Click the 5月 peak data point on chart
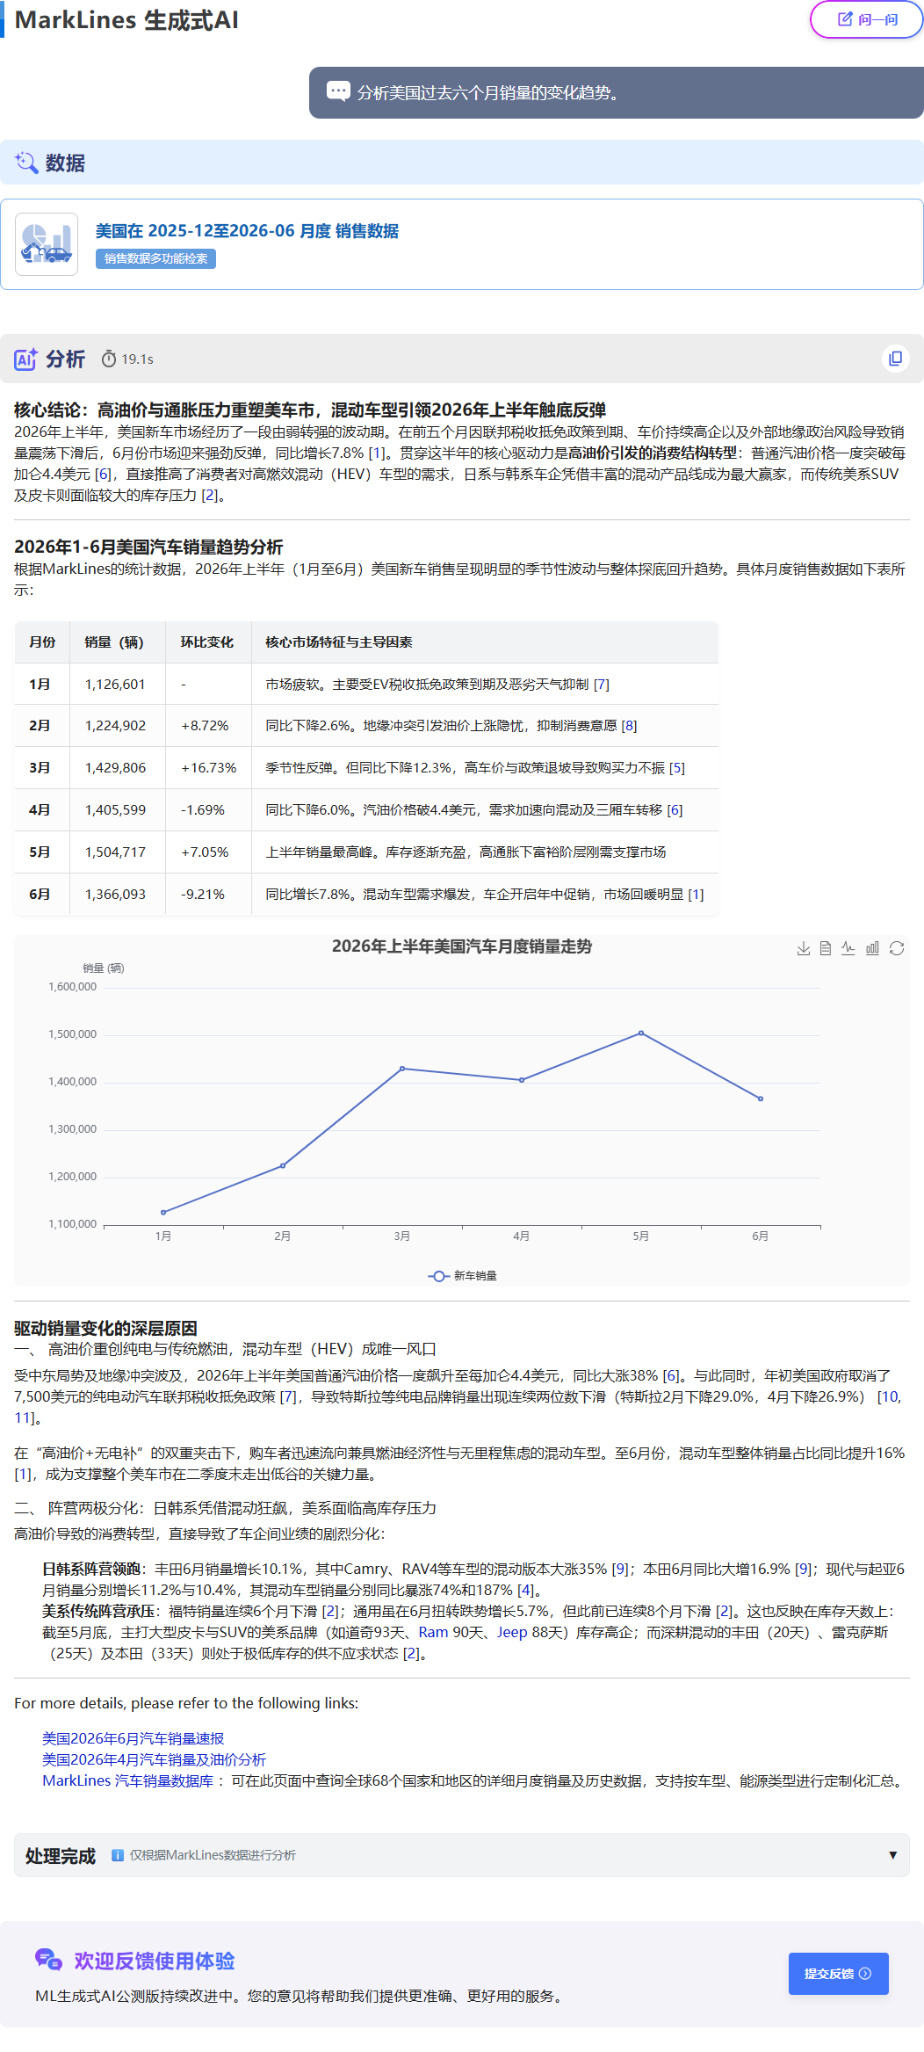 641,1033
